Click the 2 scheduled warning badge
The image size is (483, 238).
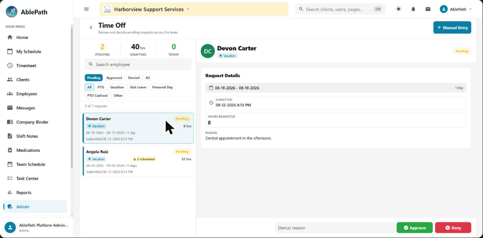(144, 159)
